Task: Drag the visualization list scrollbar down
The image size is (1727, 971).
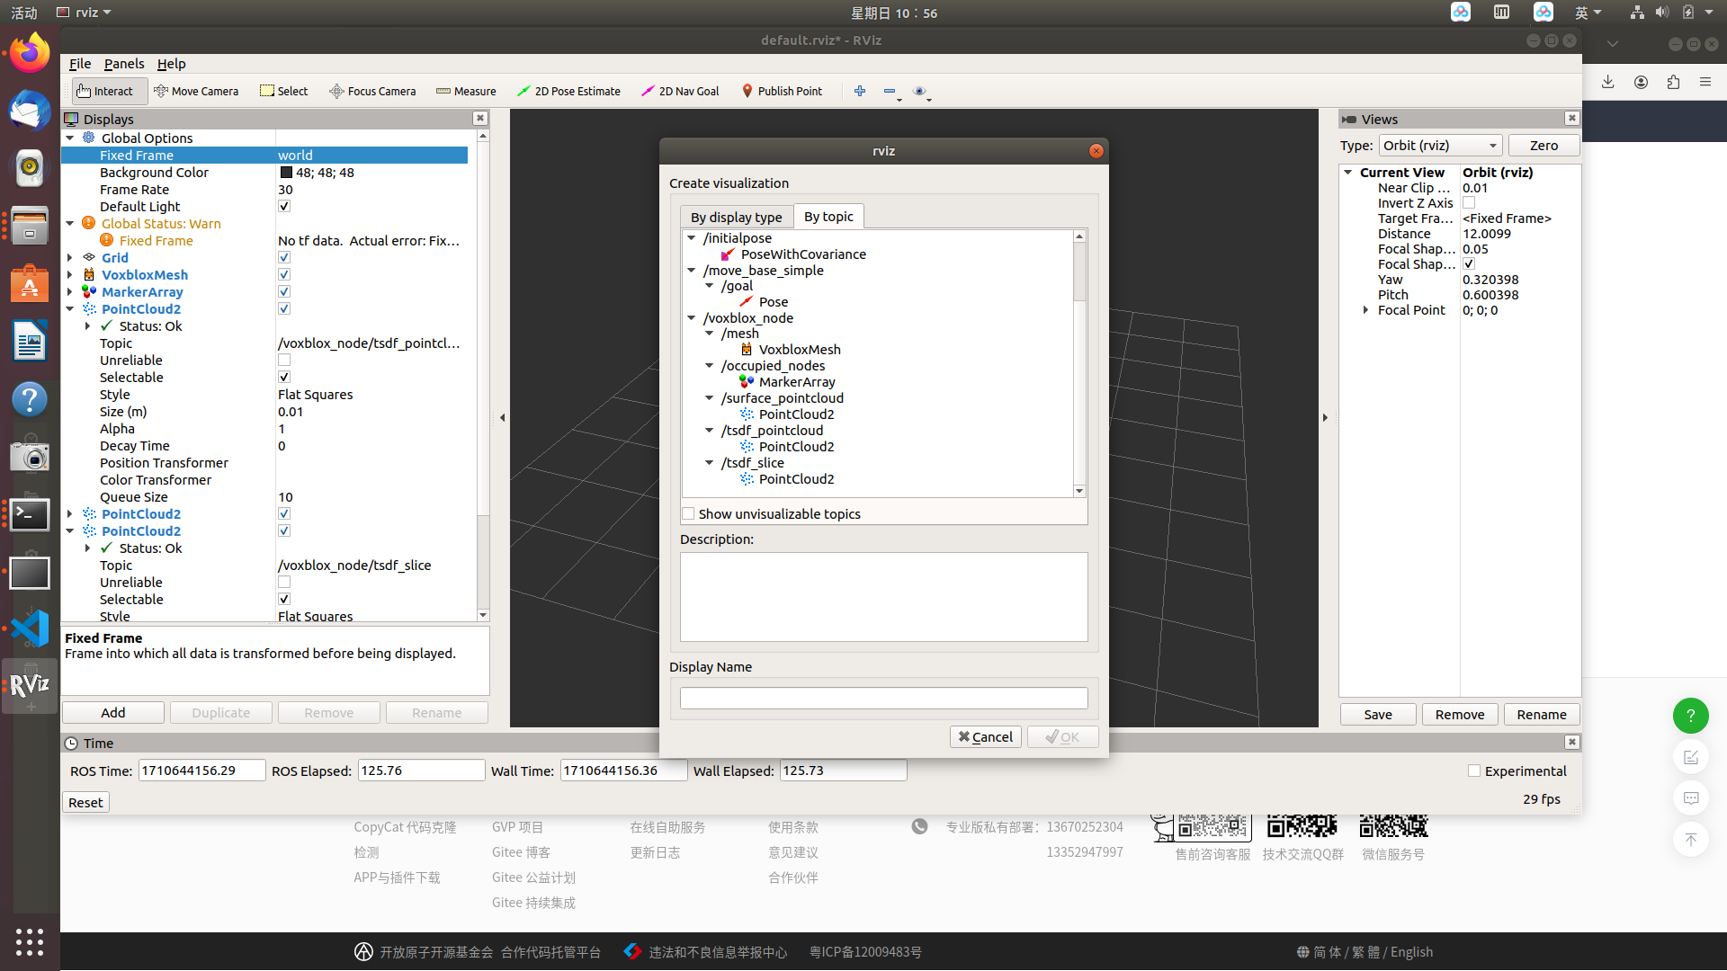Action: [x=1078, y=490]
